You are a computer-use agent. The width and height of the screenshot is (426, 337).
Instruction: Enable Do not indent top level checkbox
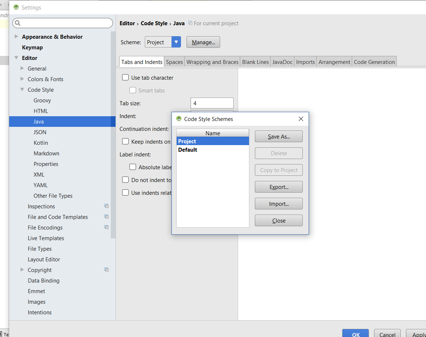[x=125, y=180]
